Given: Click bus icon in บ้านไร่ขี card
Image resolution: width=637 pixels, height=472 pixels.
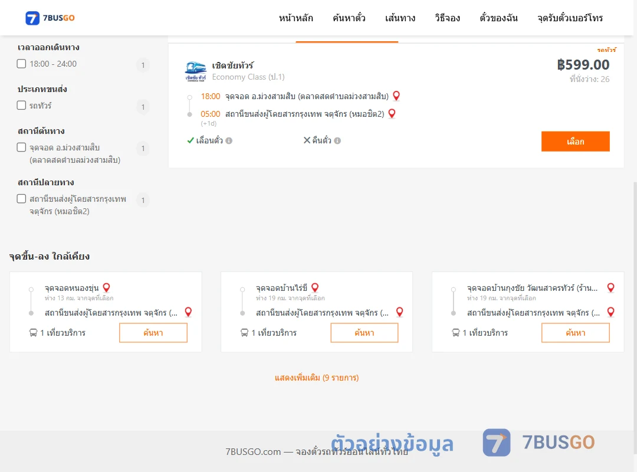Looking at the screenshot, I should tap(244, 333).
